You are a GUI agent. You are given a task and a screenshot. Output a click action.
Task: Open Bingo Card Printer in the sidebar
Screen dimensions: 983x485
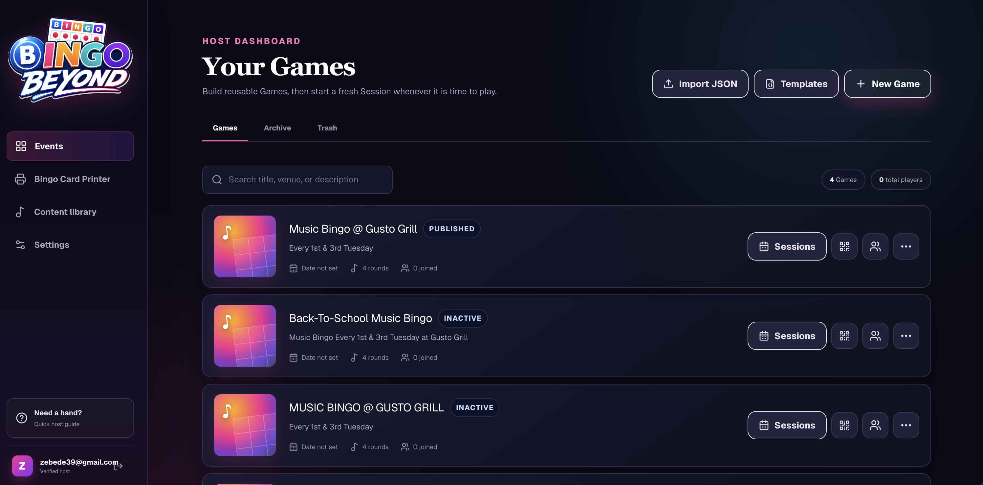pos(70,179)
